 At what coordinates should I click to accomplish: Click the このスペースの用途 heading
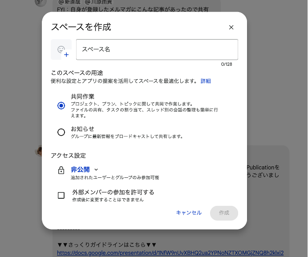tap(77, 73)
